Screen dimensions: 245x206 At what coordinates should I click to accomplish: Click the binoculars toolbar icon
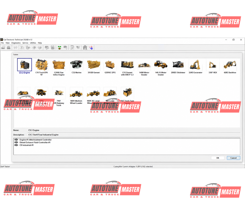[x=85, y=48]
